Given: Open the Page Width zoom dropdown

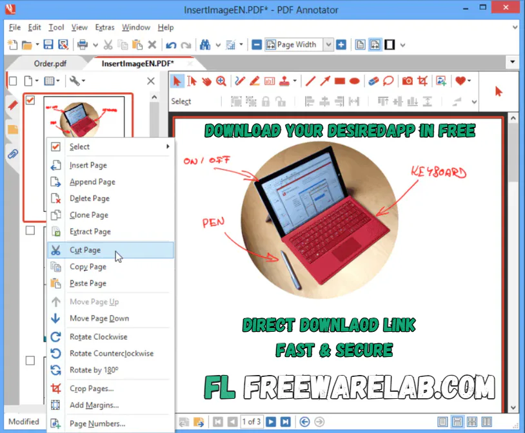Looking at the screenshot, I should (328, 44).
